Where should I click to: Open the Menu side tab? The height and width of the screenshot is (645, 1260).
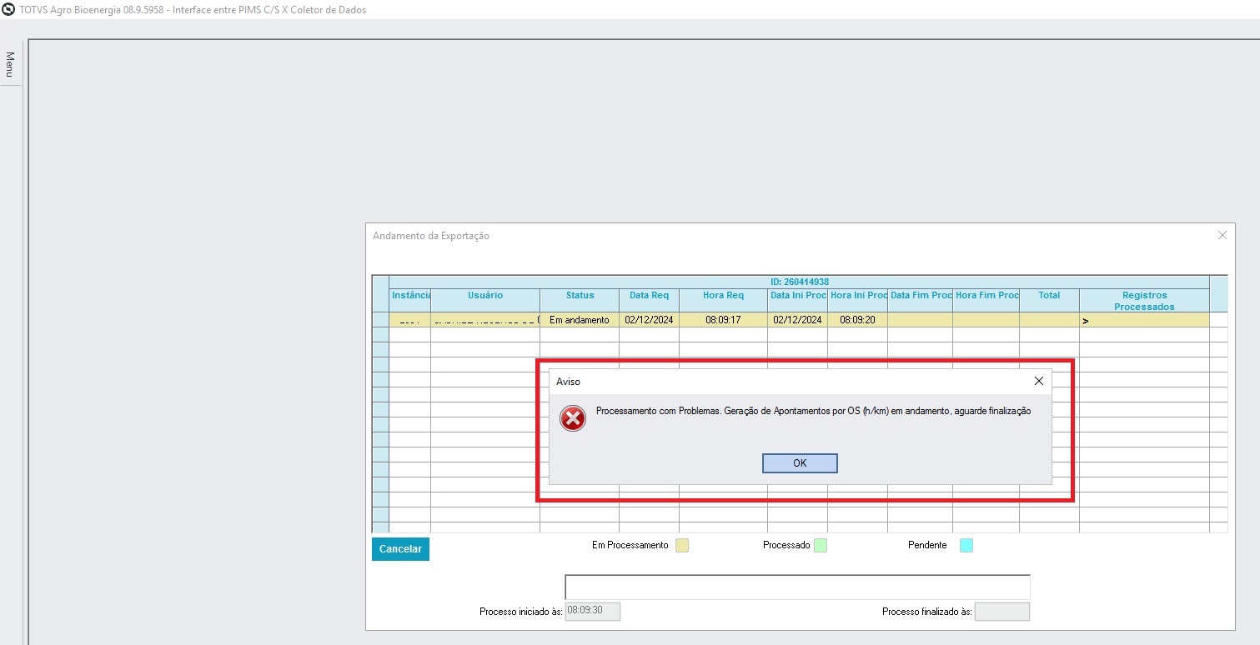pos(10,65)
